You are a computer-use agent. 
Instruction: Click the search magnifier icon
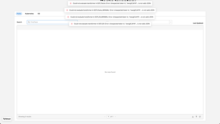(x=29, y=22)
